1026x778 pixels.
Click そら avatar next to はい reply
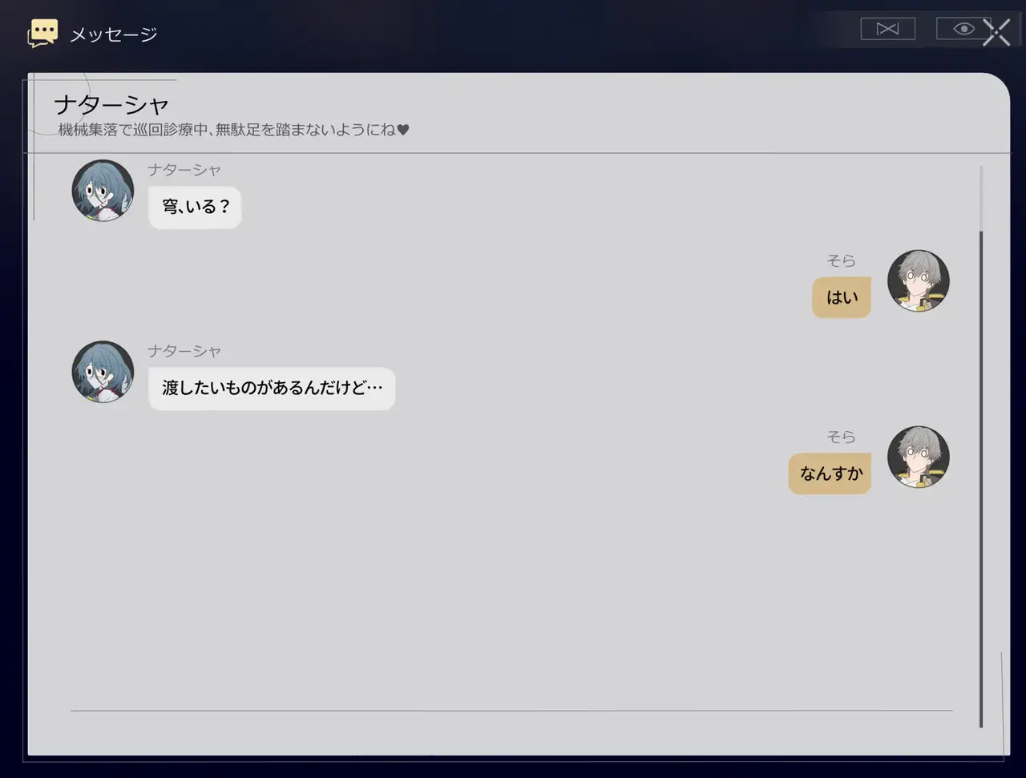919,280
